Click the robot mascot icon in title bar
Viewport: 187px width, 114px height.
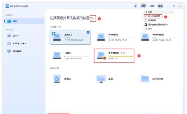(x=143, y=5)
